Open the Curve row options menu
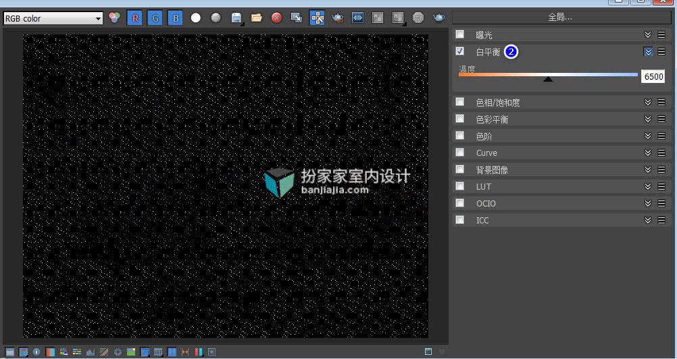Image resolution: width=677 pixels, height=359 pixels. [x=661, y=153]
